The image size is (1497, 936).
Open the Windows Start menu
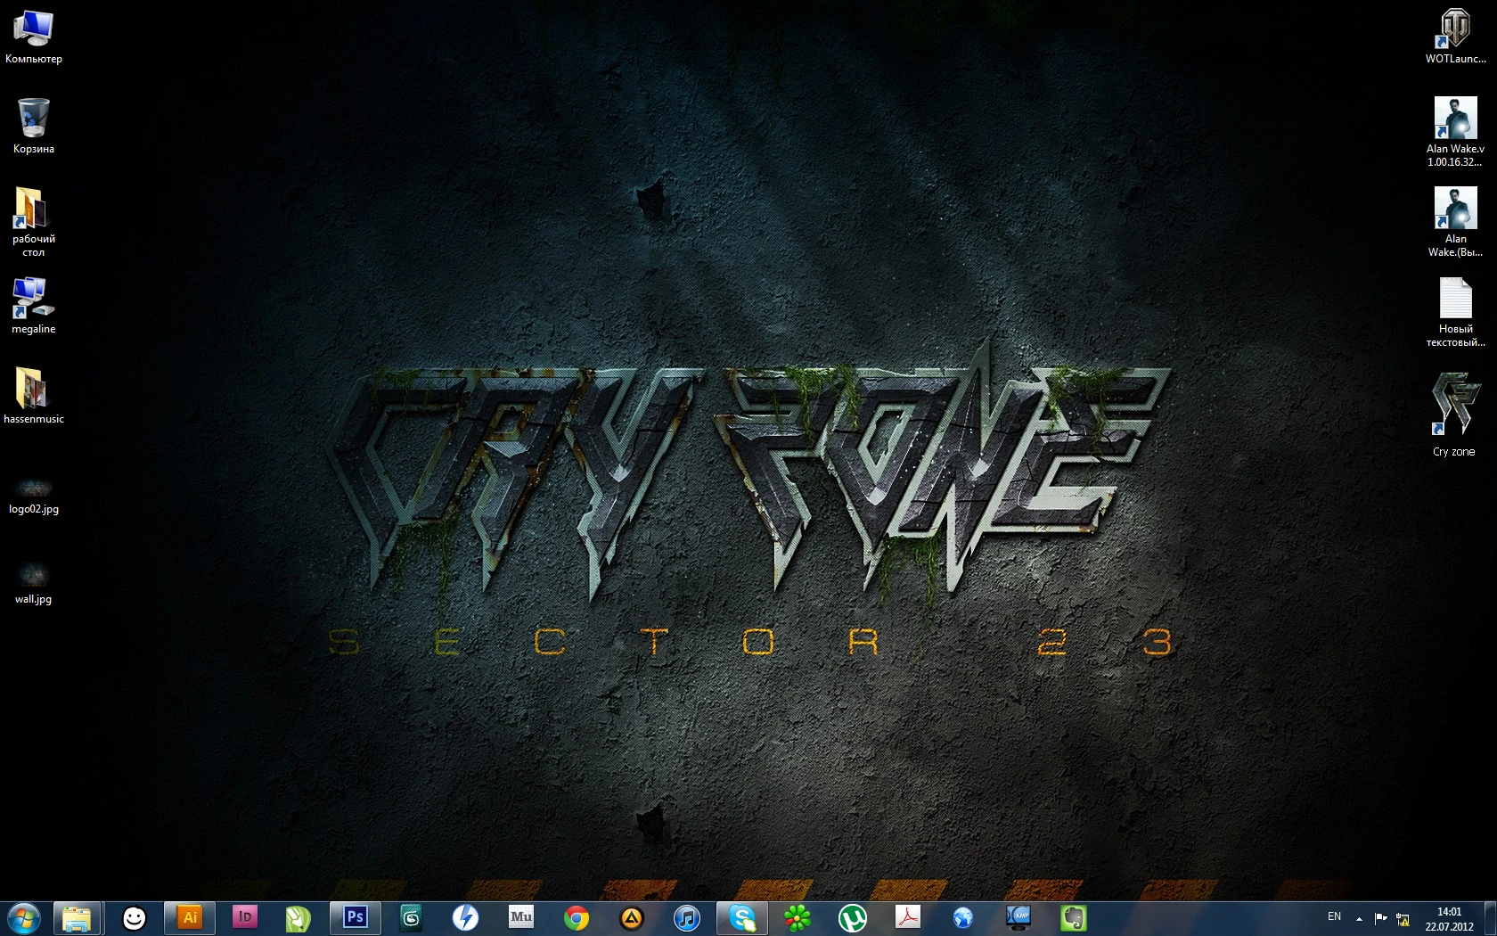click(24, 918)
